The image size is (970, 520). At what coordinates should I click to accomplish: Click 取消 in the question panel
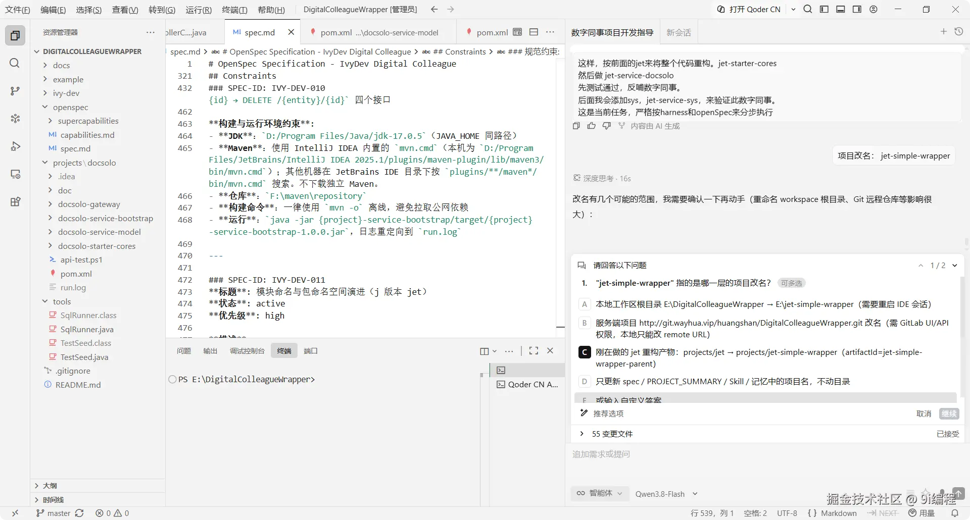pos(924,413)
